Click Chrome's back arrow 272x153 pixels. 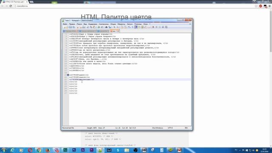tap(3, 6)
